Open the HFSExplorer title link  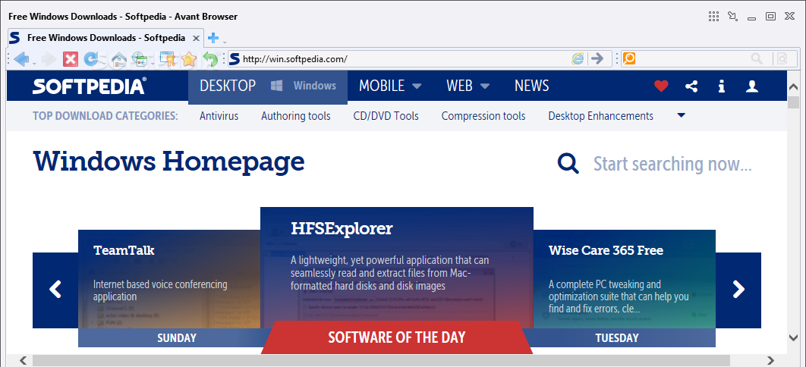pyautogui.click(x=342, y=228)
